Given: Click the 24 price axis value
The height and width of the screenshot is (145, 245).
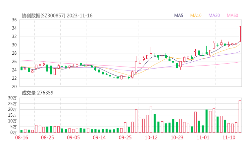Looking at the screenshot, I should [14, 70].
